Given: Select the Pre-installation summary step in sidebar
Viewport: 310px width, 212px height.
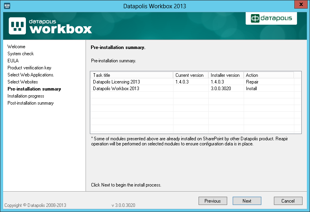Looking at the screenshot, I should point(34,89).
